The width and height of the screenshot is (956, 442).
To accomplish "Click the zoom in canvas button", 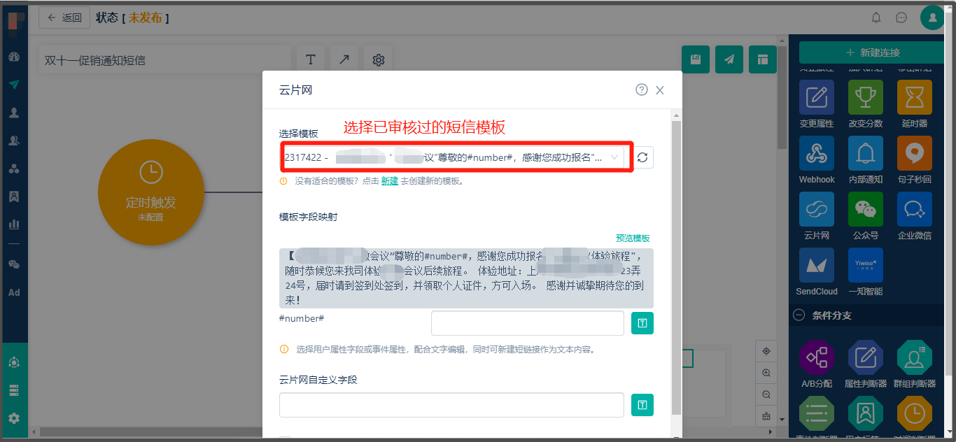I will pyautogui.click(x=766, y=373).
